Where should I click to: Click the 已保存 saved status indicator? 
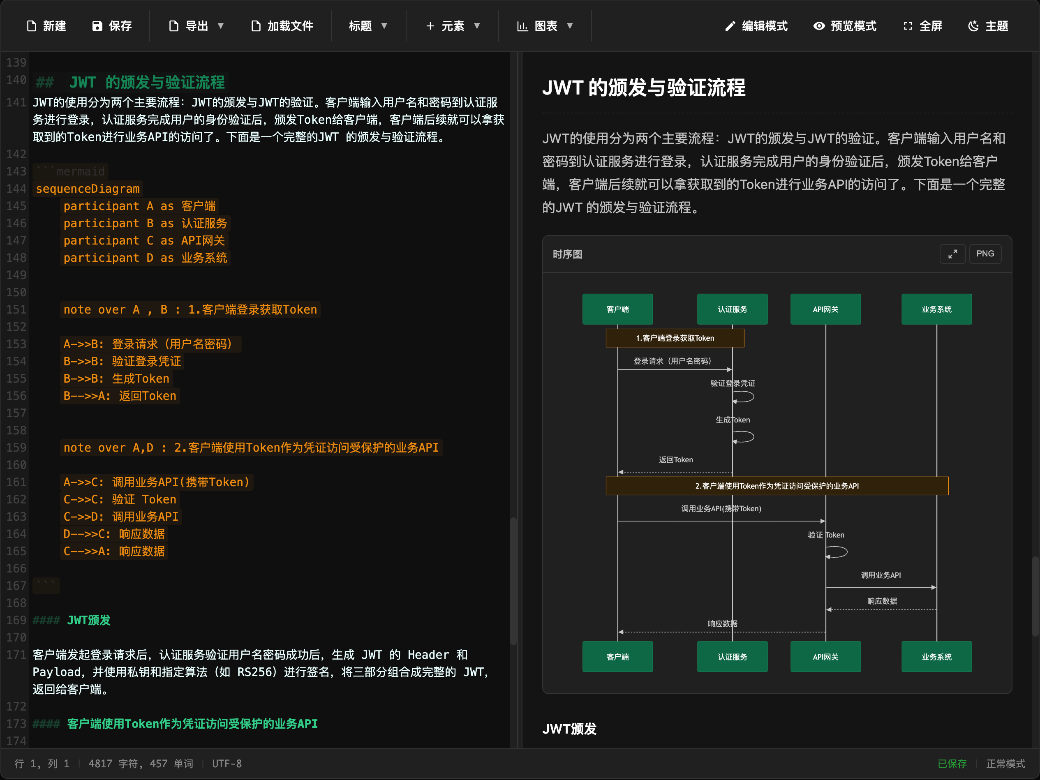(953, 764)
